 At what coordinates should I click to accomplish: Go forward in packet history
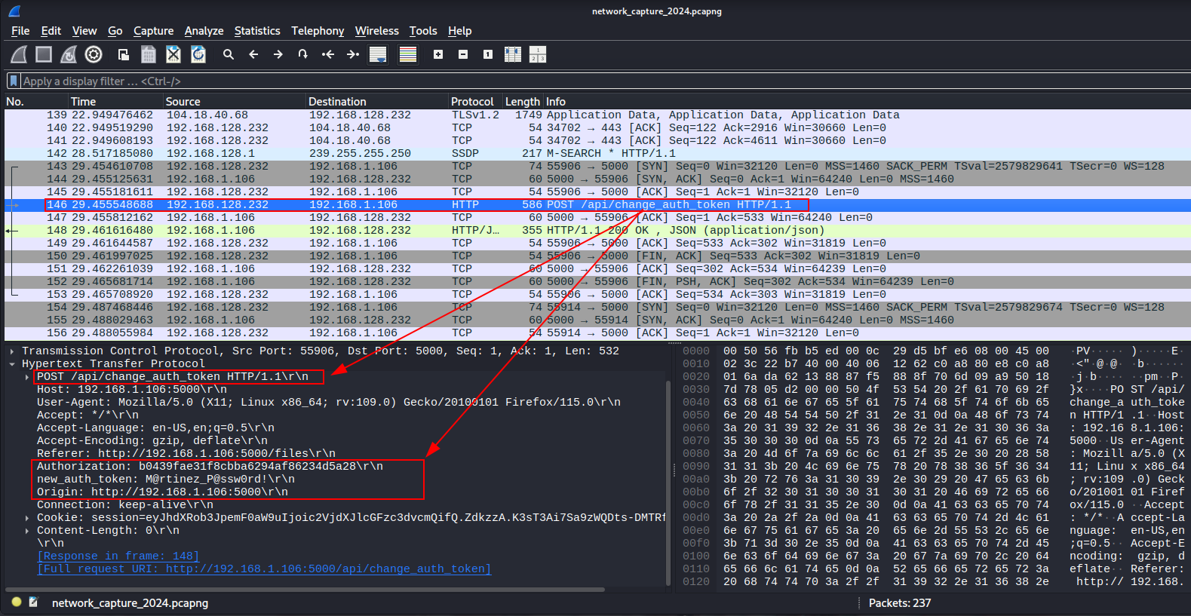(278, 54)
